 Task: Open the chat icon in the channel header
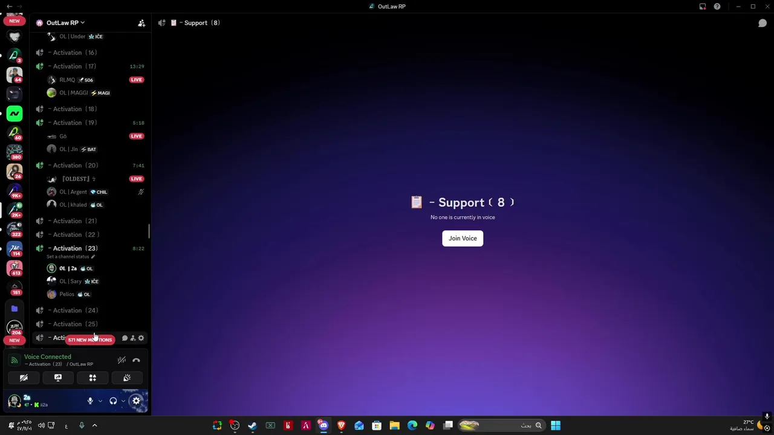[763, 23]
